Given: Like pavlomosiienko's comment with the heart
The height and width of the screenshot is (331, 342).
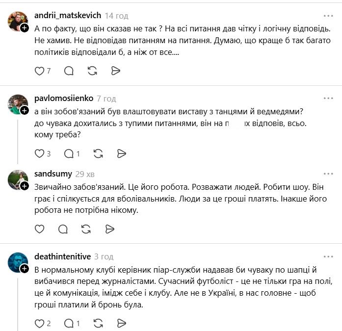Looking at the screenshot, I should point(40,153).
